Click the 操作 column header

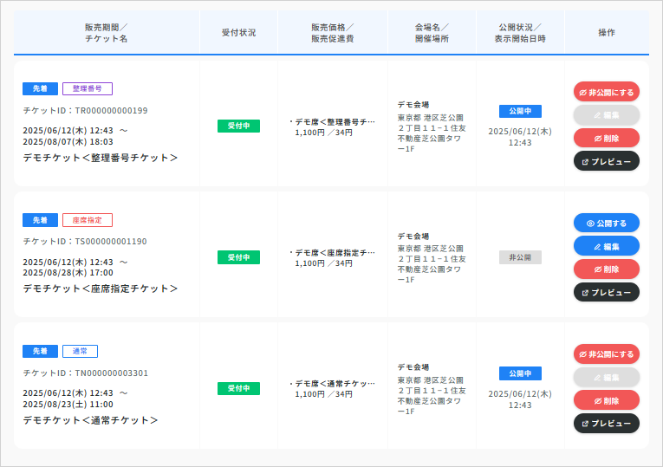[606, 32]
